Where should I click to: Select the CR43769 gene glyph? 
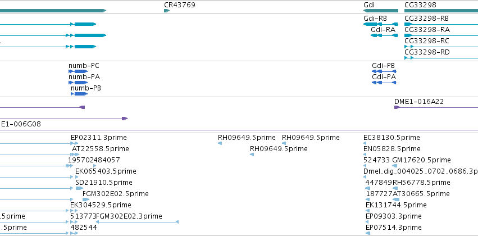coord(167,11)
